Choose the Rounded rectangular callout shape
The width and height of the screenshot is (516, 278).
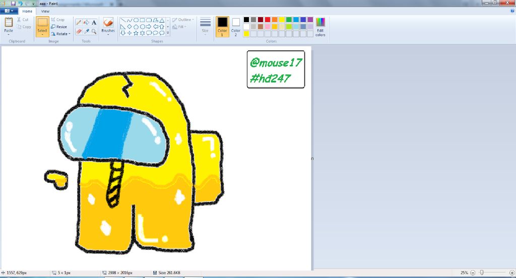pyautogui.click(x=149, y=33)
